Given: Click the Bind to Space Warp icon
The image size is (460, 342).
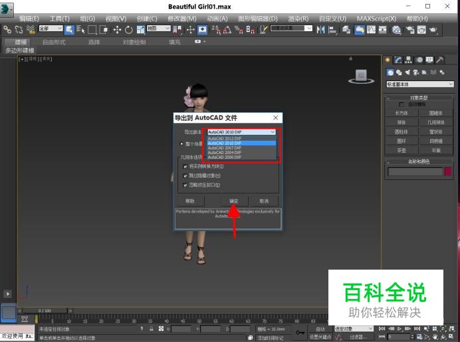Looking at the screenshot, I should click(31, 30).
